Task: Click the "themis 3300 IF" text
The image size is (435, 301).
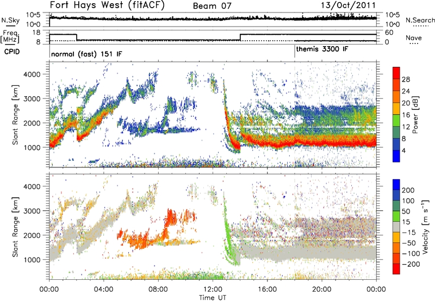Action: point(322,49)
